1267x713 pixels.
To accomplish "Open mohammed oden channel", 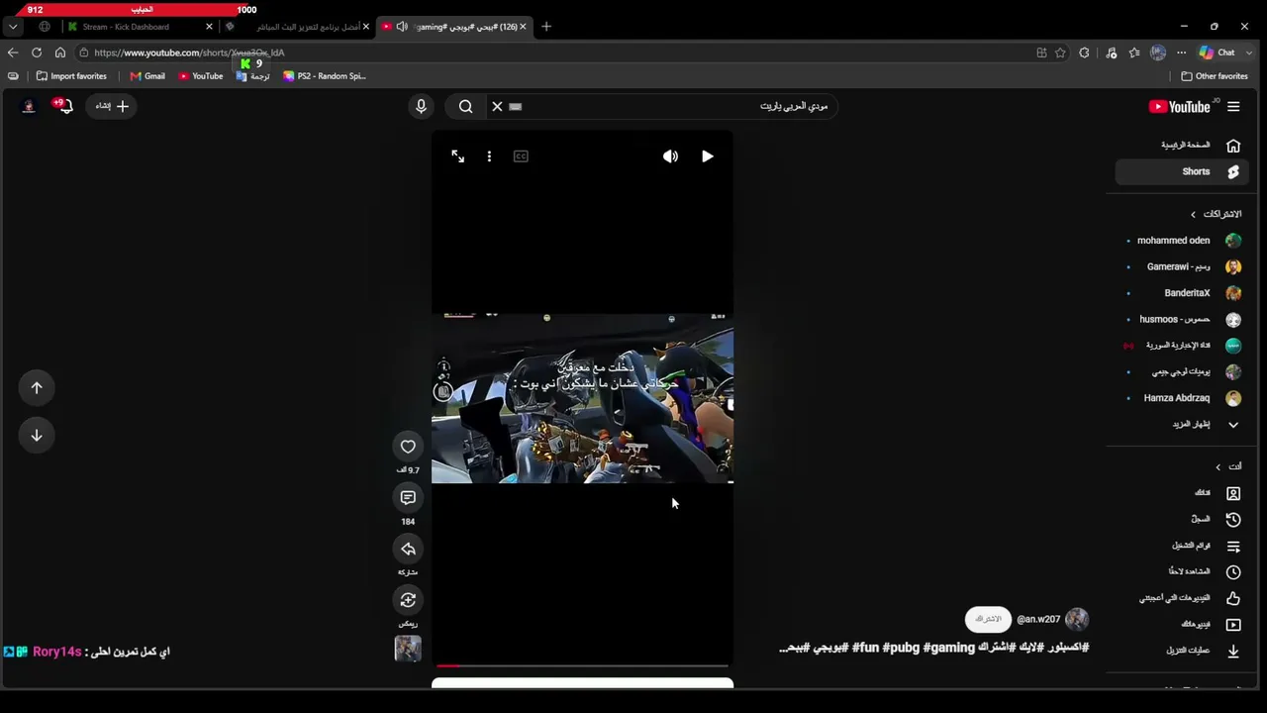I will tap(1182, 241).
